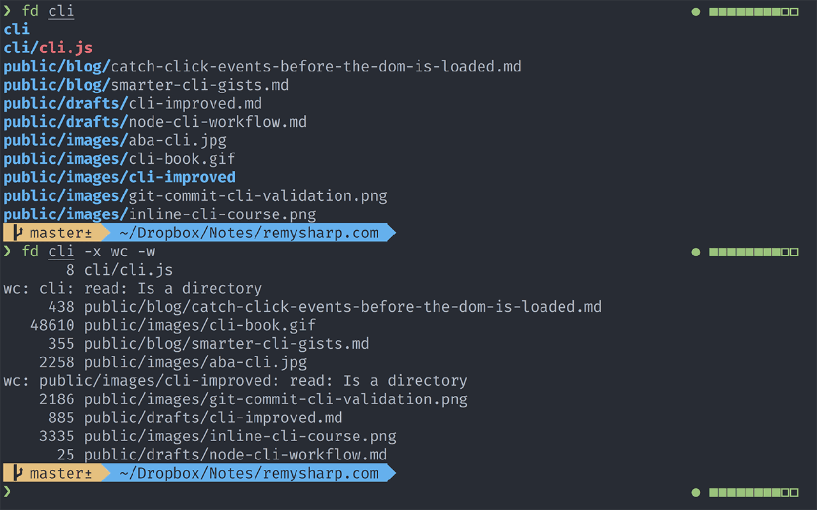Click the 'wc: cli: read: Is a directory' error

click(133, 288)
